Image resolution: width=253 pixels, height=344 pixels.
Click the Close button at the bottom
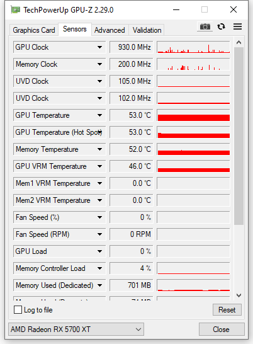[222, 329]
